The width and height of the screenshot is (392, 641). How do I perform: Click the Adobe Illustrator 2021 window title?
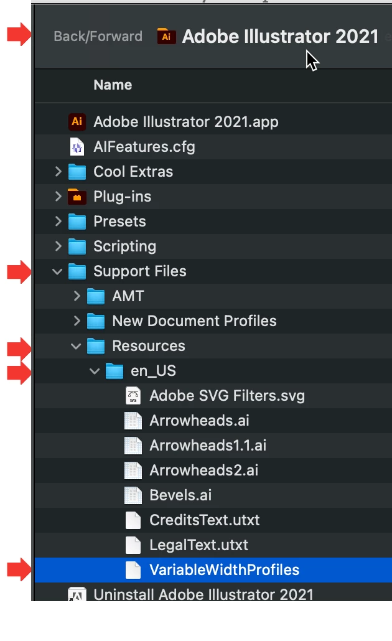[x=281, y=36]
